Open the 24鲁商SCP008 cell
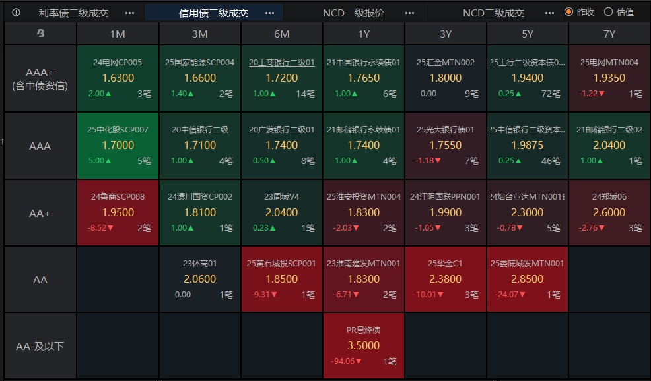 point(118,213)
